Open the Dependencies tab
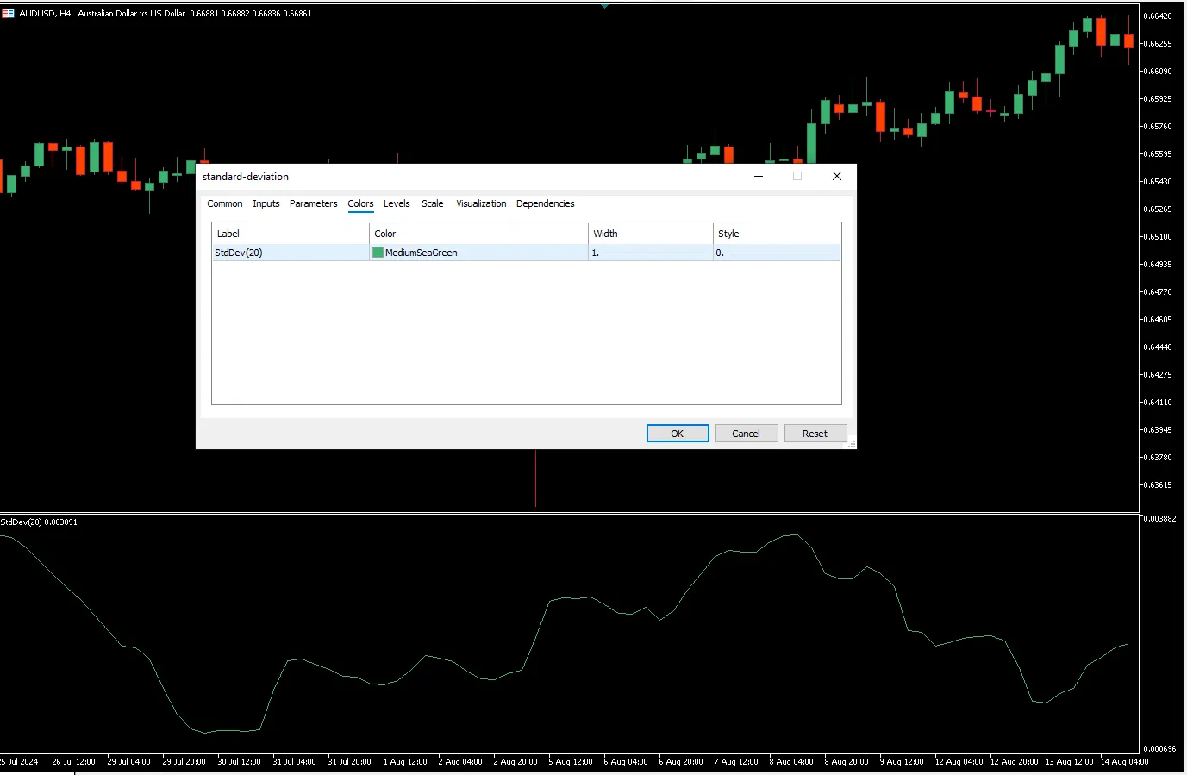The height and width of the screenshot is (775, 1187). pyautogui.click(x=545, y=204)
